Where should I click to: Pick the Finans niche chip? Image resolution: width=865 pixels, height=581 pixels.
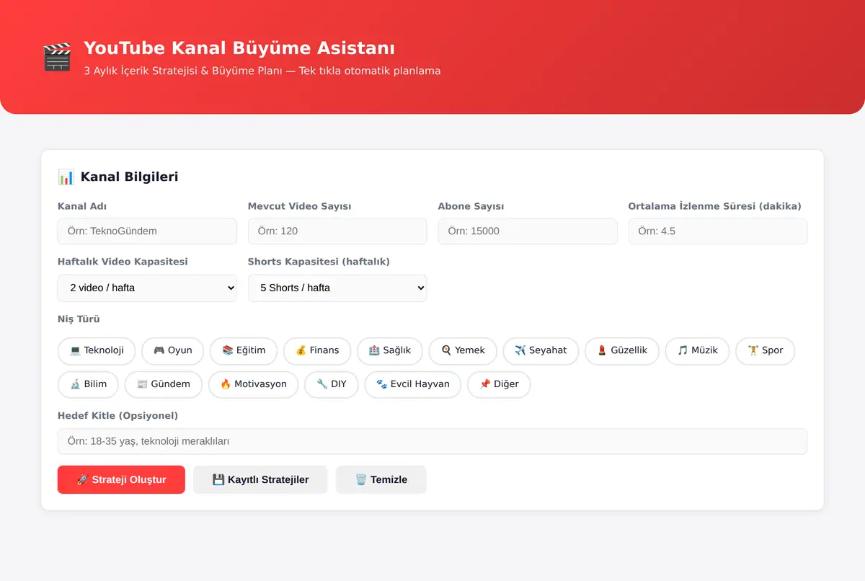[x=317, y=350]
